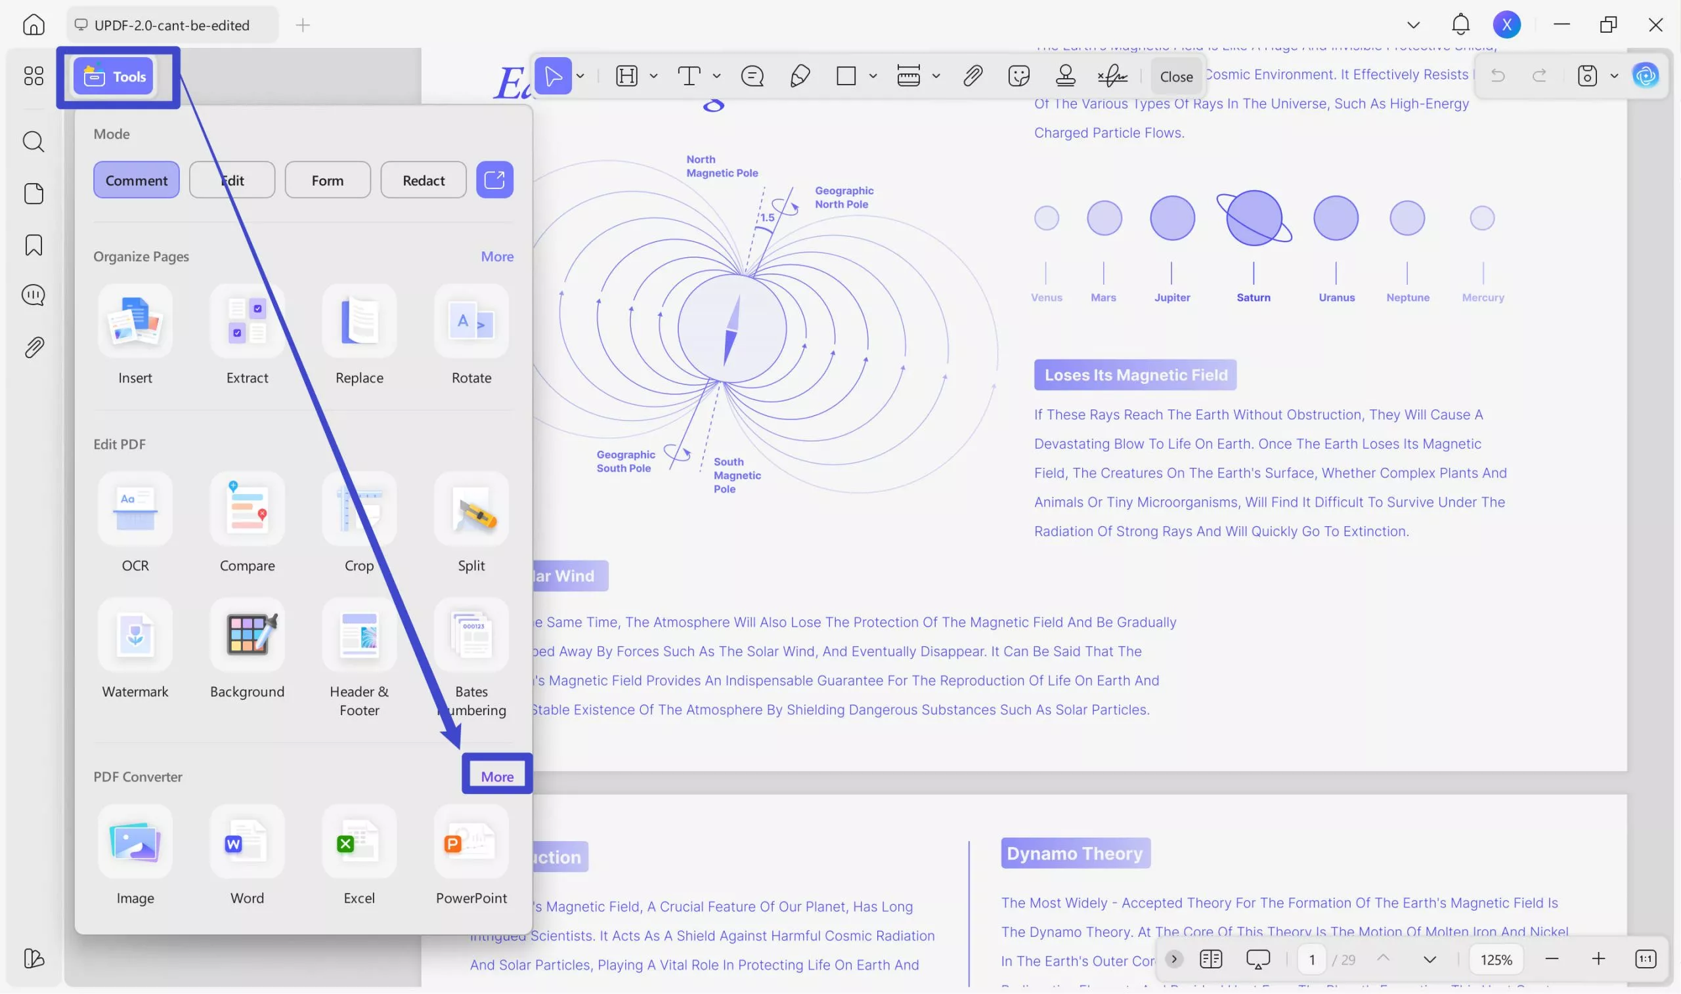Click the bottom-left sidebar layers icon
Viewport: 1681px width, 994px height.
[33, 958]
